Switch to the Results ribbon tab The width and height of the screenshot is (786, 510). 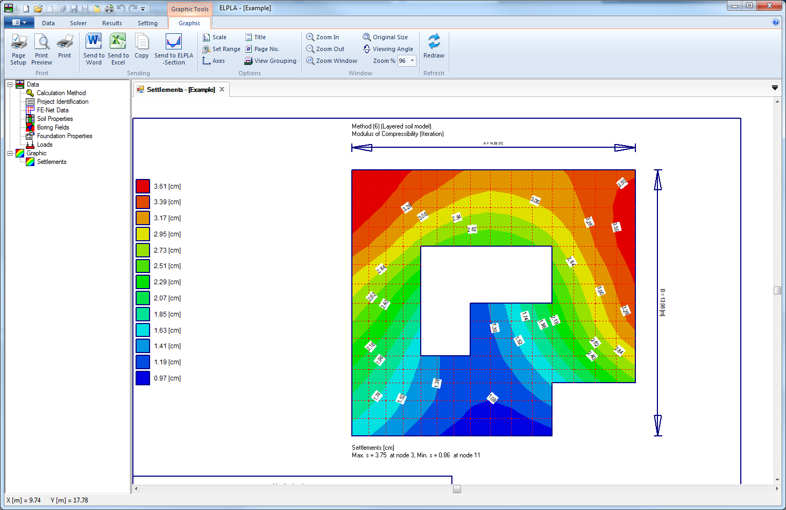point(112,23)
